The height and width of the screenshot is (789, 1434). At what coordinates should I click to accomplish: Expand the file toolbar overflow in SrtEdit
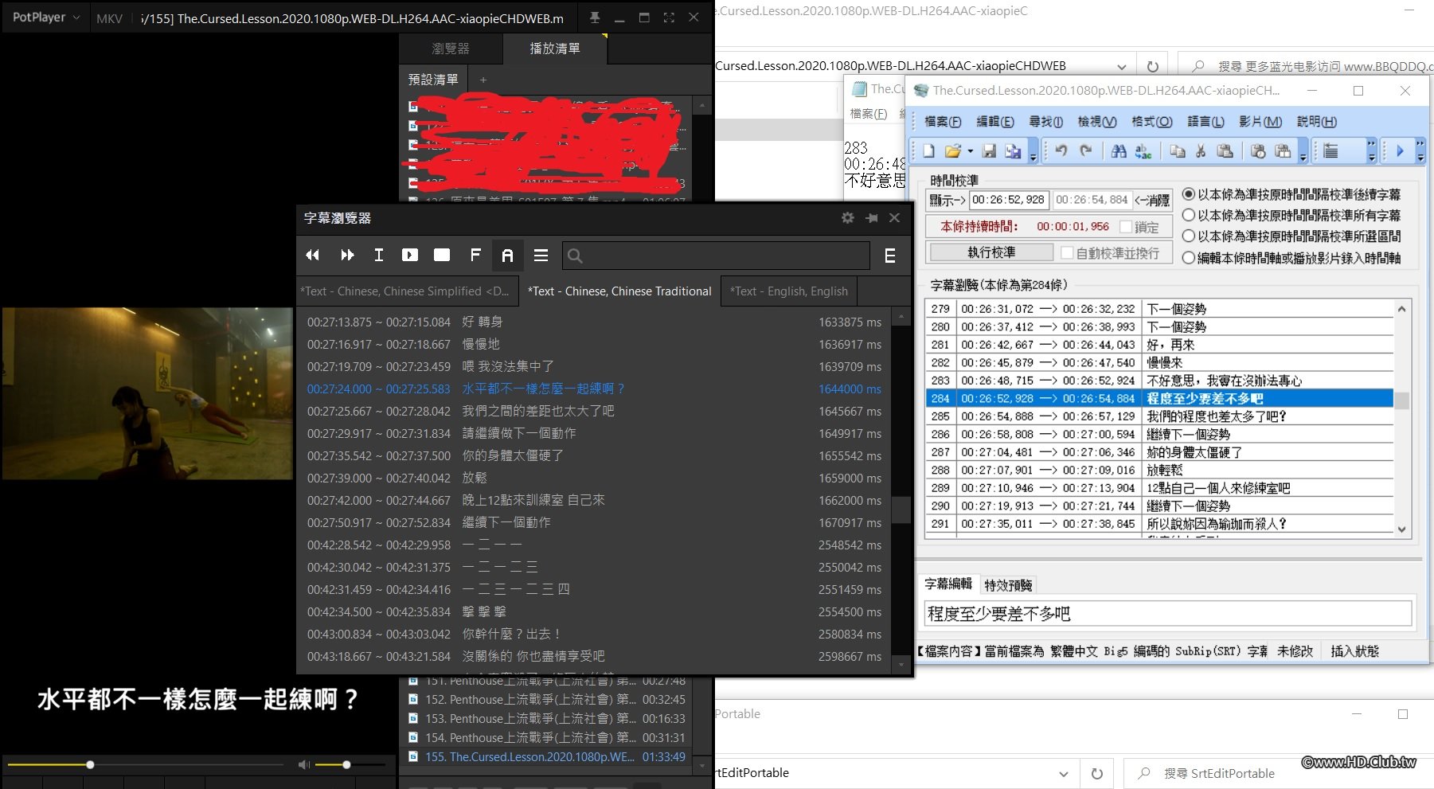[1033, 151]
